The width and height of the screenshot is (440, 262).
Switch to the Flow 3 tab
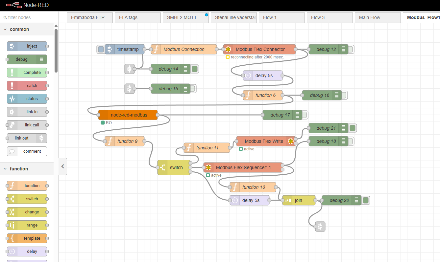coord(330,17)
